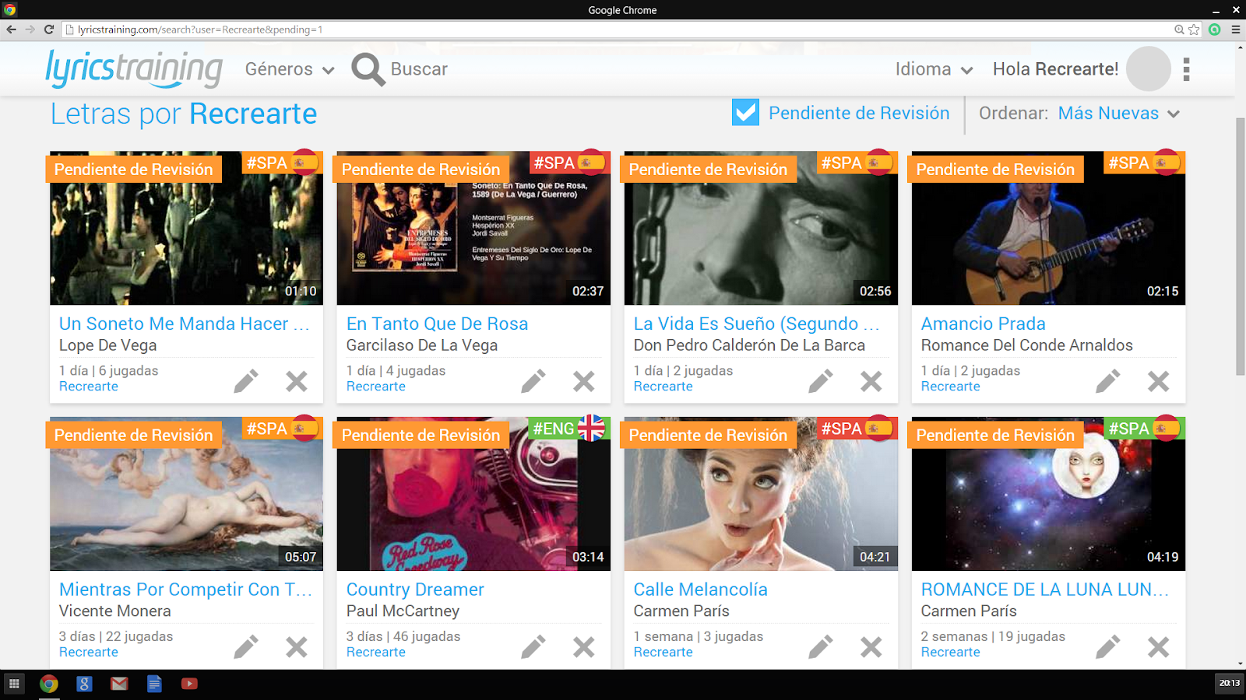This screenshot has height=700, width=1246.
Task: Open Google Docs from taskbar
Action: click(154, 684)
